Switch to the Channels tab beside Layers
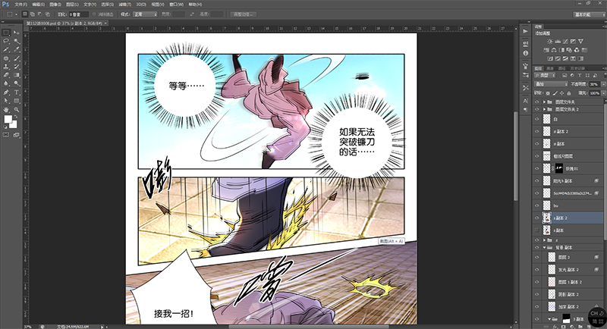This screenshot has width=607, height=329. pyautogui.click(x=550, y=68)
